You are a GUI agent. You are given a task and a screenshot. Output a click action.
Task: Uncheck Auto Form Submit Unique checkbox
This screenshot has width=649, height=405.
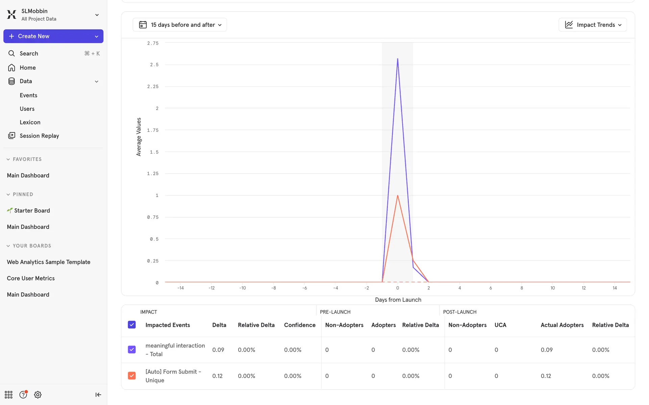coord(132,376)
